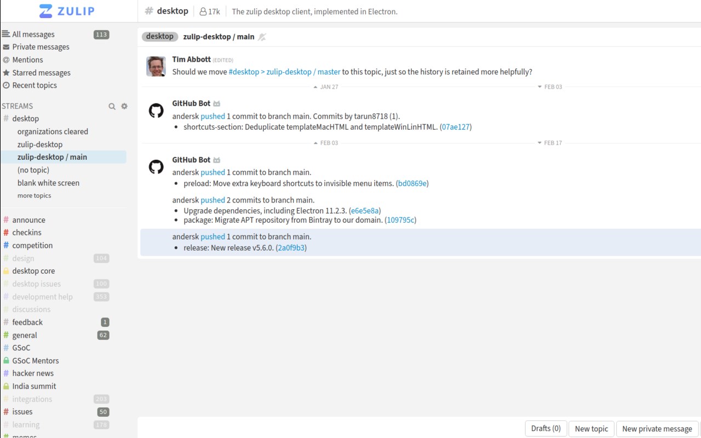The image size is (701, 438).
Task: Open the hacker news stream
Action: tap(33, 373)
